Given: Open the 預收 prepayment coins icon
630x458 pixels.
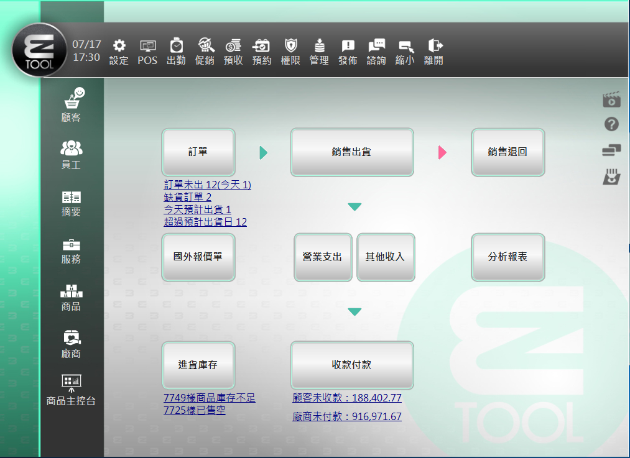Looking at the screenshot, I should [x=233, y=52].
